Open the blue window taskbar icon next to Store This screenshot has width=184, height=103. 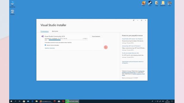[28, 101]
